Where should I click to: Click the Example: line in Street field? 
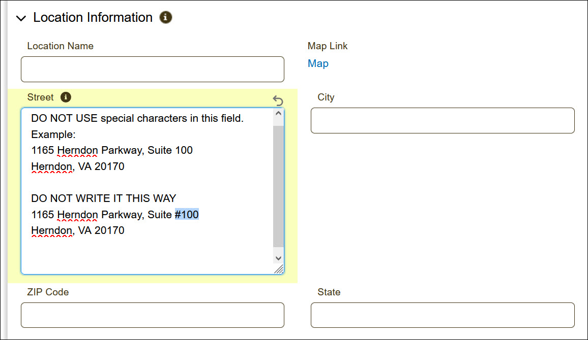(53, 134)
